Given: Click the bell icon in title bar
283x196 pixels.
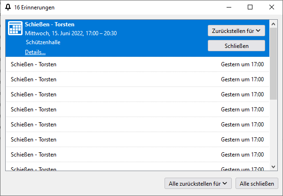Looking at the screenshot, I should [8, 7].
